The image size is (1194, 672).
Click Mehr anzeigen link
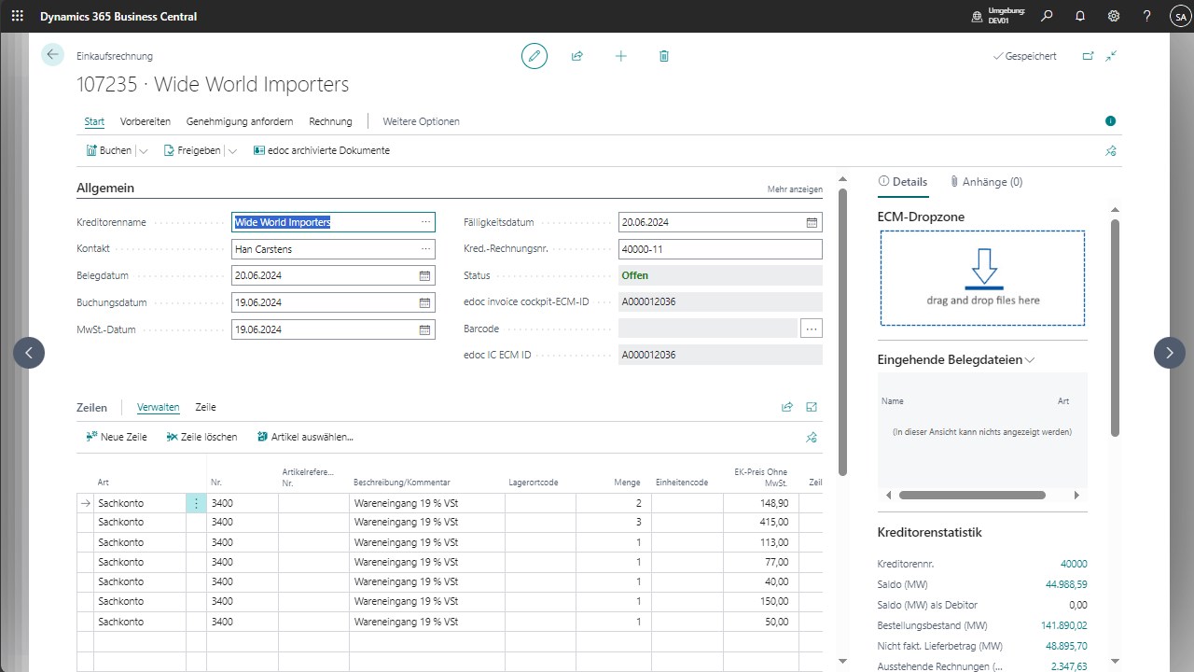click(795, 189)
